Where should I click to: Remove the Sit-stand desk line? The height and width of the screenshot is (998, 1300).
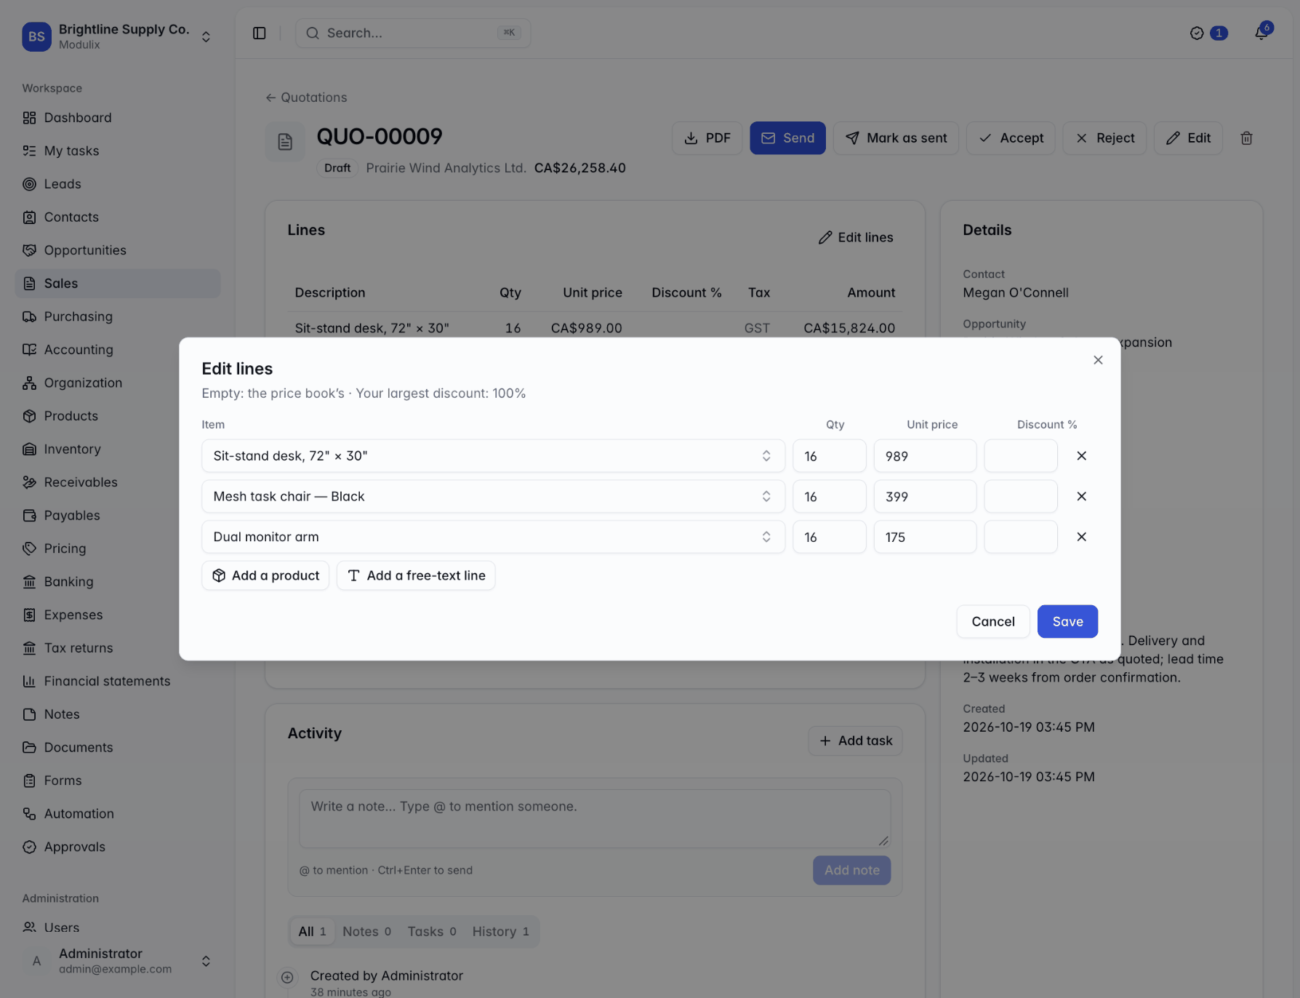click(1081, 456)
